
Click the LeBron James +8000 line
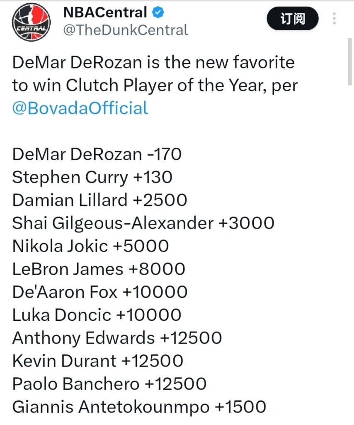pyautogui.click(x=99, y=269)
